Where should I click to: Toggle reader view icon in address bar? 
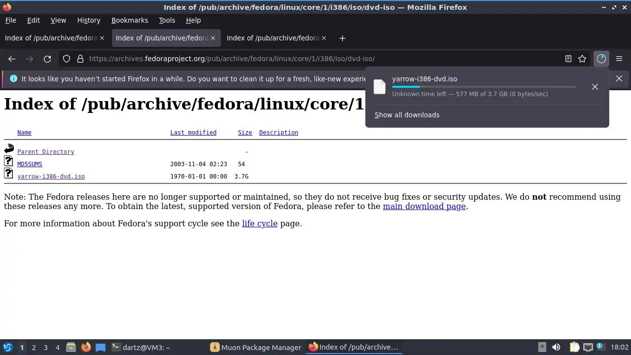tap(568, 59)
